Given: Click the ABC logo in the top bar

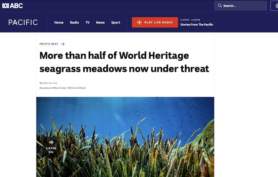Looking at the screenshot, I should coord(13,6).
